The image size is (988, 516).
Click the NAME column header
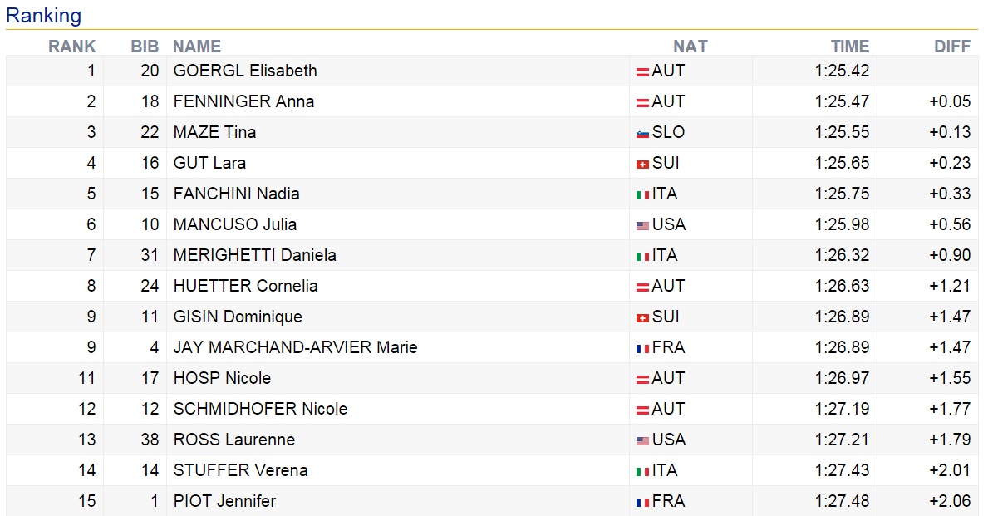point(197,47)
